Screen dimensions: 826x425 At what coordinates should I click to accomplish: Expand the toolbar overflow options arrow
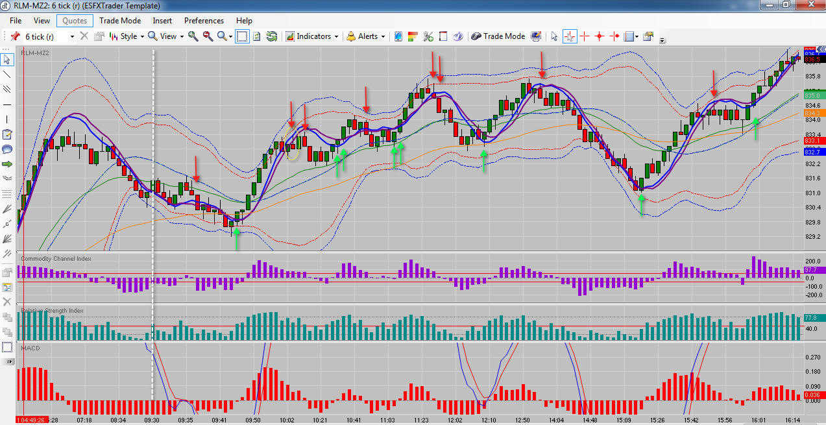(x=662, y=40)
